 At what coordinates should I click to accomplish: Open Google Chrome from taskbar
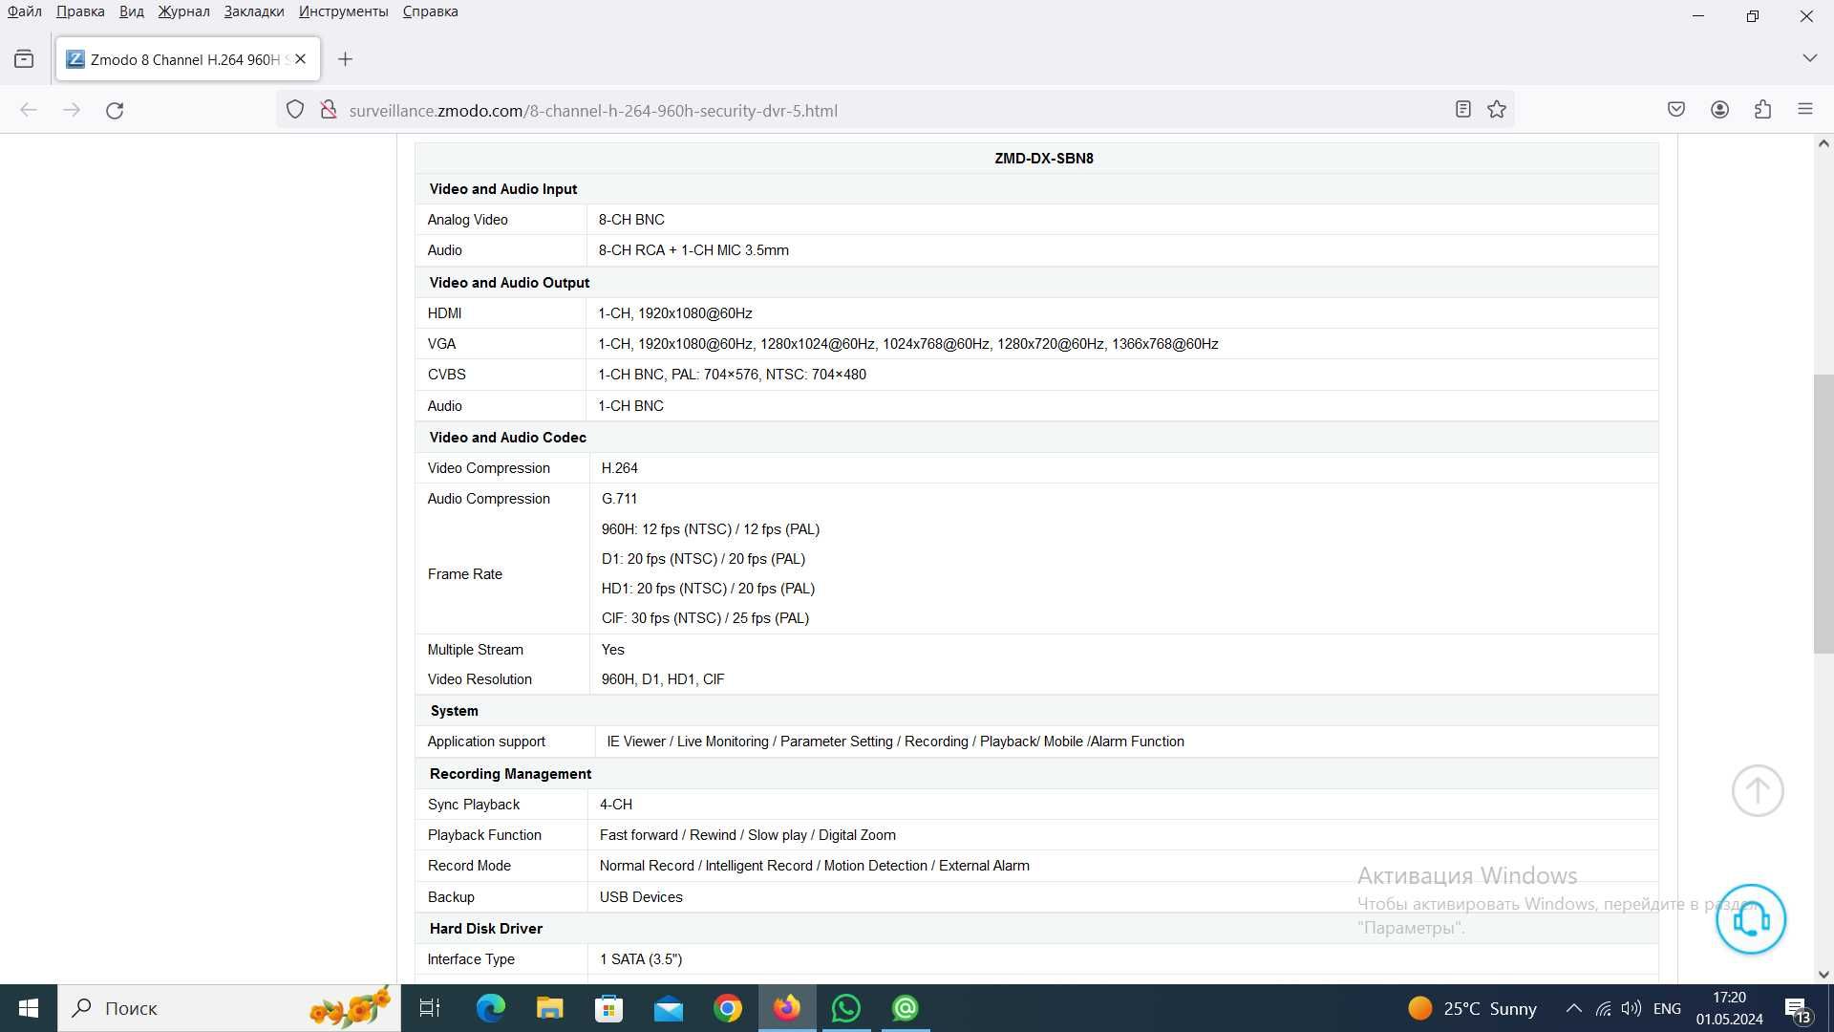pos(727,1008)
